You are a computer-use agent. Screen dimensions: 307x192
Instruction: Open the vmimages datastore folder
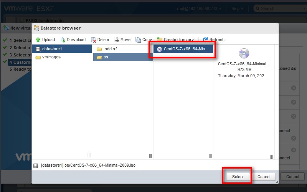pos(51,57)
